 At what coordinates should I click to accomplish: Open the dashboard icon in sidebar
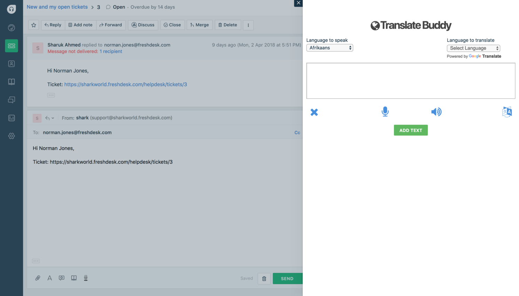11,28
